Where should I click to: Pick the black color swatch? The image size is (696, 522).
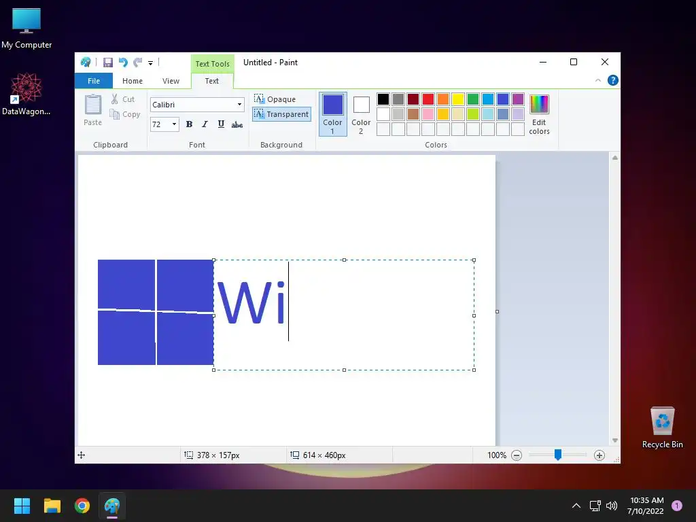[x=383, y=99]
